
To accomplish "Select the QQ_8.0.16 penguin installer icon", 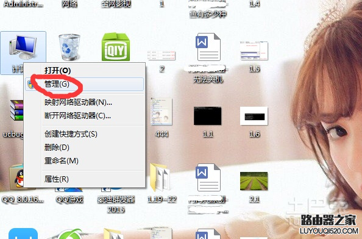I will tap(16, 177).
